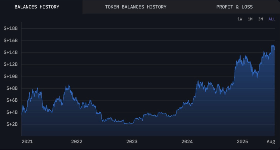Screen dimensions: 280x150
Task: Click the 2022 year label
Action: [x=77, y=142]
